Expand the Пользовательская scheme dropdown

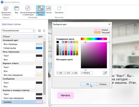(x=18, y=31)
